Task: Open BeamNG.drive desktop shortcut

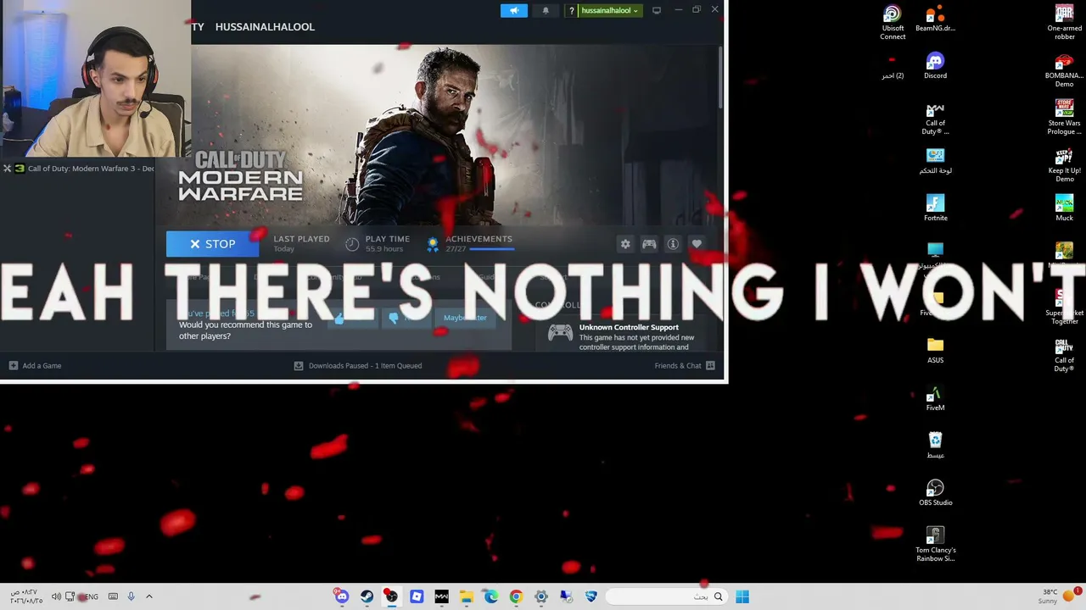Action: tap(935, 19)
